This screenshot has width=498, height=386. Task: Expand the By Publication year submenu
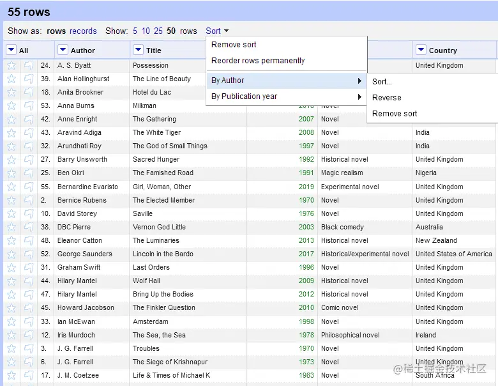pos(286,96)
